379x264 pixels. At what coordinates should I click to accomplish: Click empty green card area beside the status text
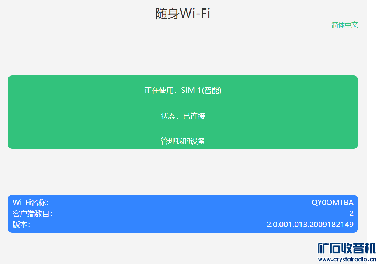tap(74, 116)
